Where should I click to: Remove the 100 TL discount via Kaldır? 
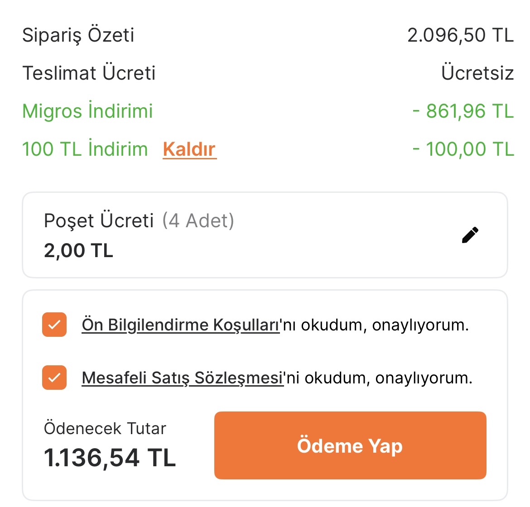pos(189,149)
